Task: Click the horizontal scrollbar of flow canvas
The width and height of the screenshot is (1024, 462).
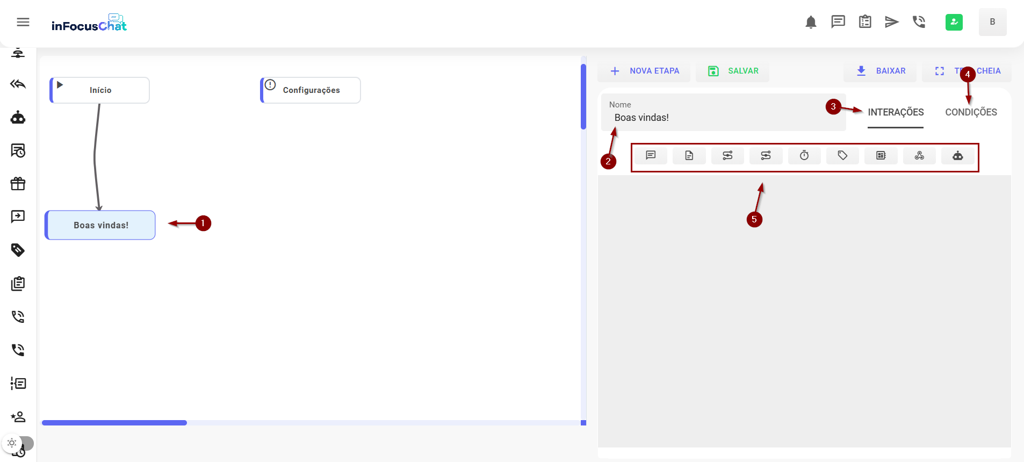Action: [x=114, y=423]
